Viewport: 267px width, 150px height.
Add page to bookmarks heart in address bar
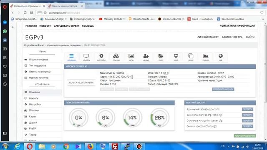point(262,13)
